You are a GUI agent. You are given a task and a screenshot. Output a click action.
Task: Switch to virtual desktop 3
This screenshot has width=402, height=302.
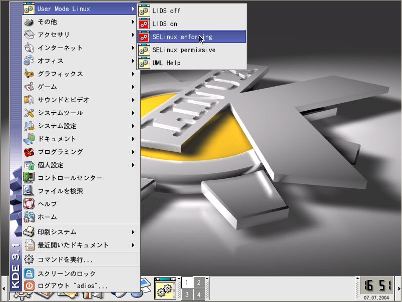[x=187, y=294]
